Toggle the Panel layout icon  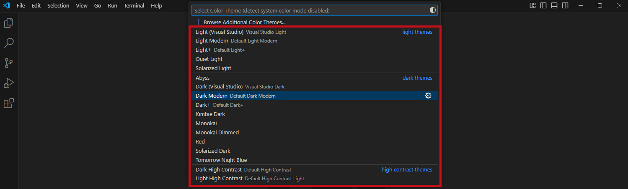pos(554,5)
